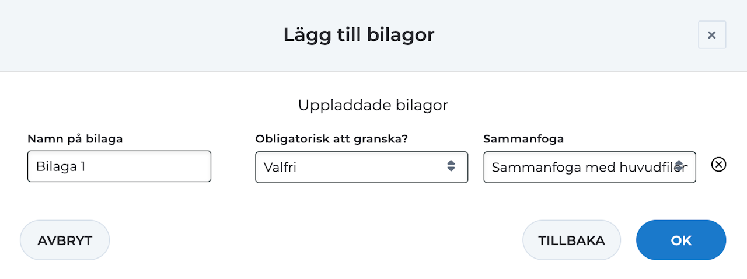747x279 pixels.
Task: Go back with the TILLBAKA button
Action: 571,240
